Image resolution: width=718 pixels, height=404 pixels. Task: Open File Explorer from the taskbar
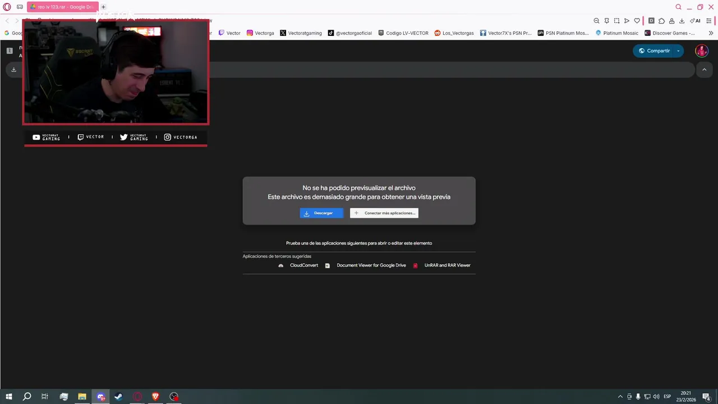[82, 397]
